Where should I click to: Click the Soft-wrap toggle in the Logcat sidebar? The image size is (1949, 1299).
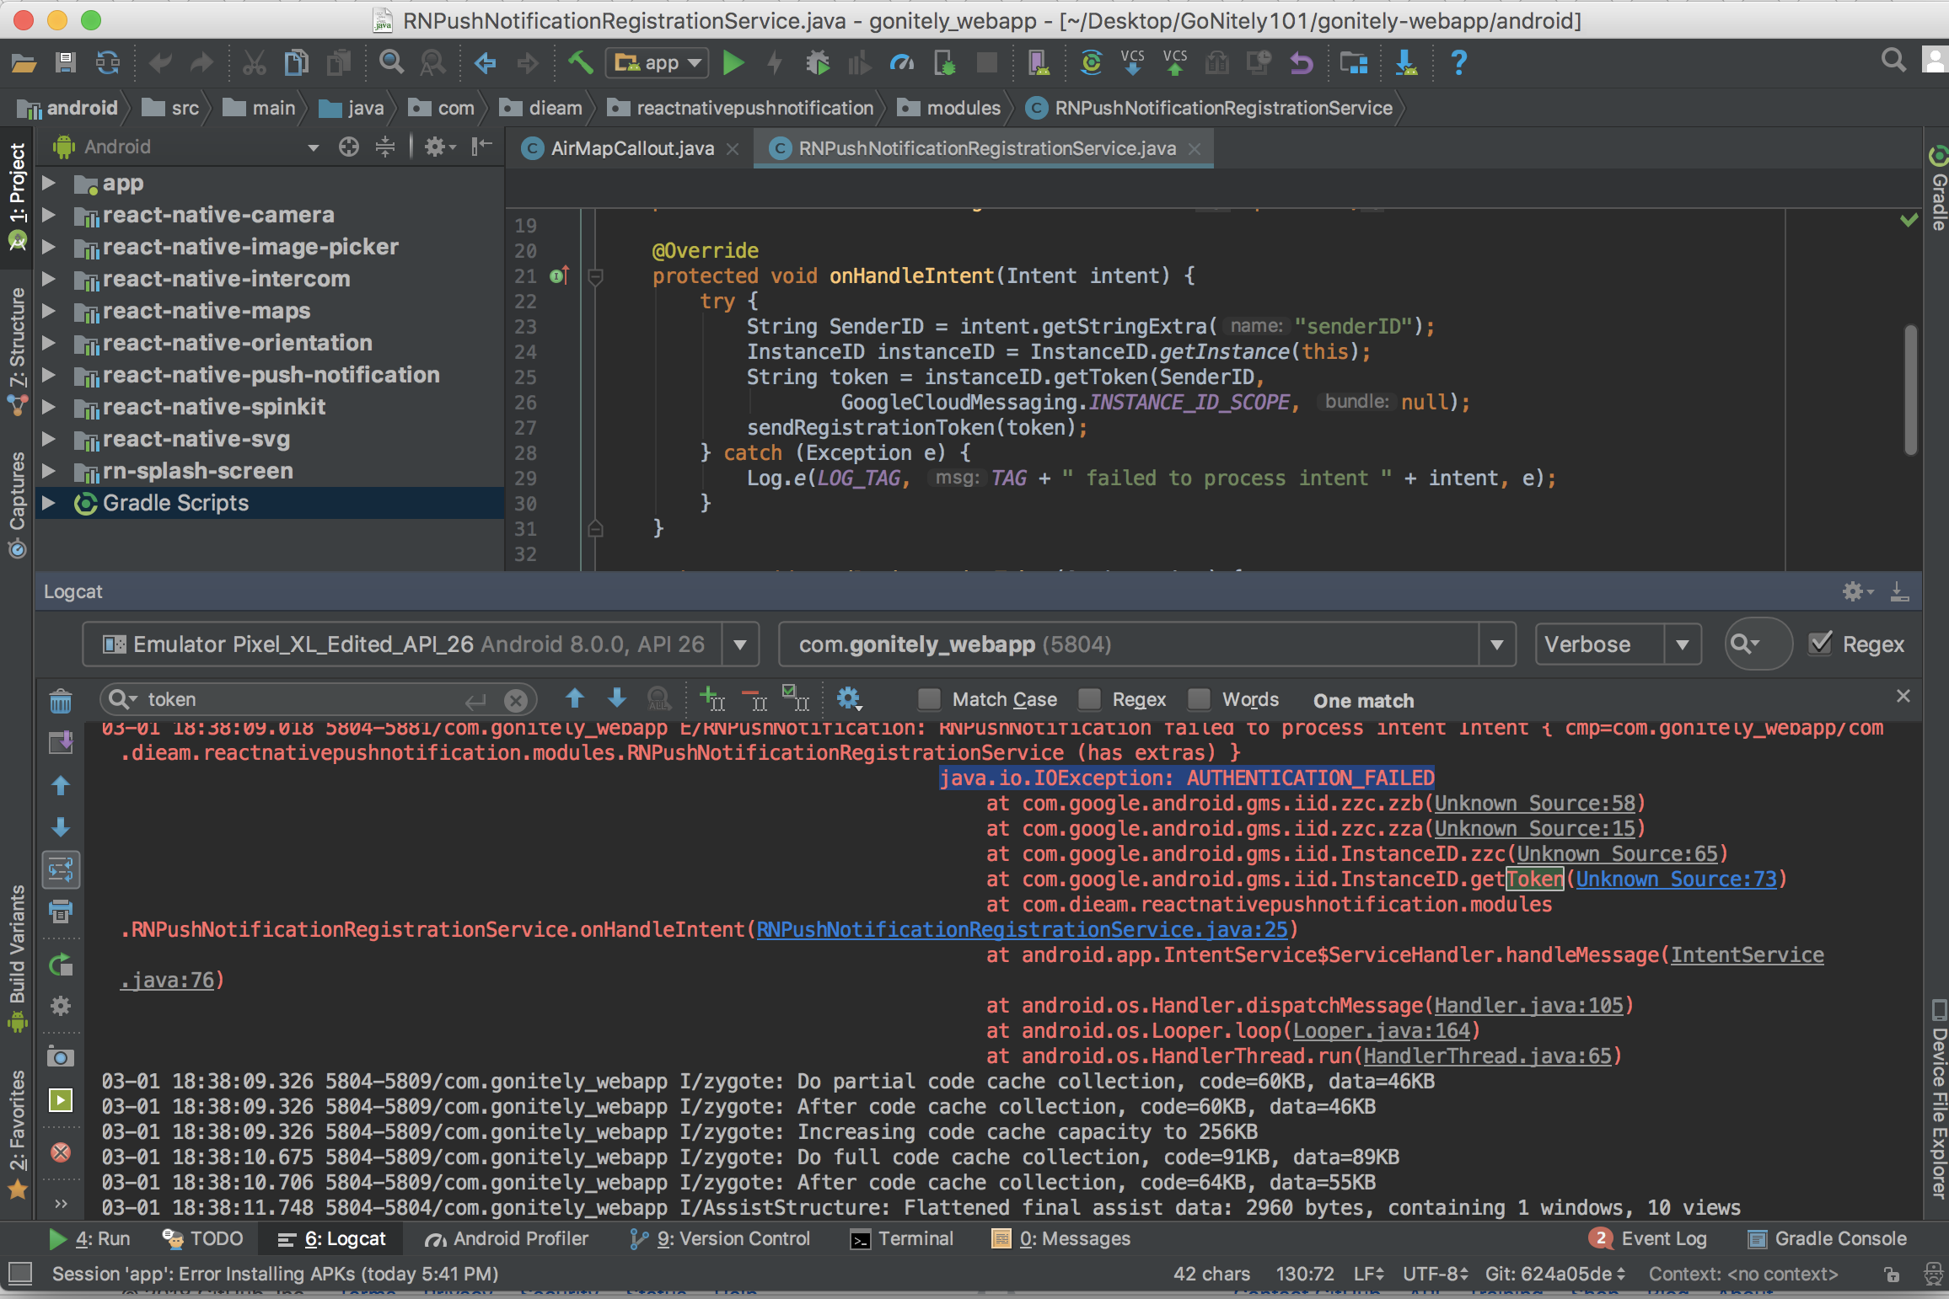pos(61,869)
